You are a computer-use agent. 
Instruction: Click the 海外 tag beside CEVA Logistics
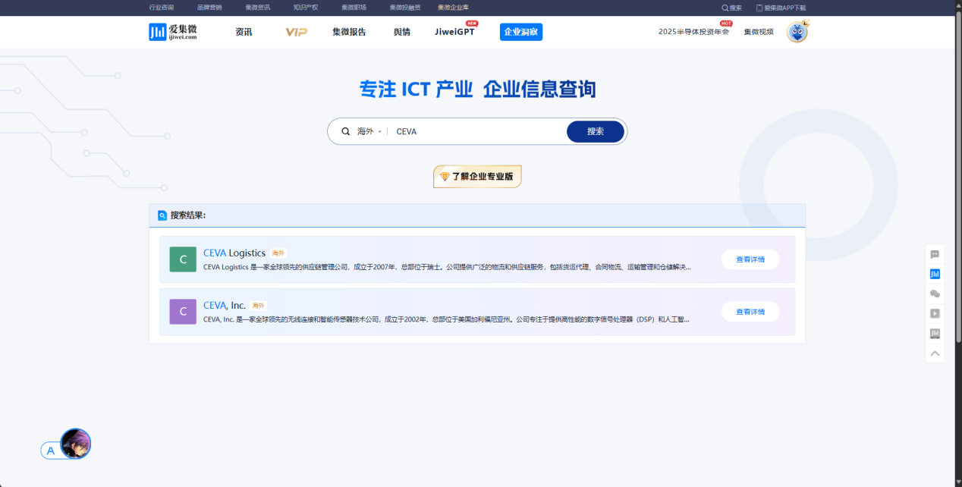coord(278,253)
